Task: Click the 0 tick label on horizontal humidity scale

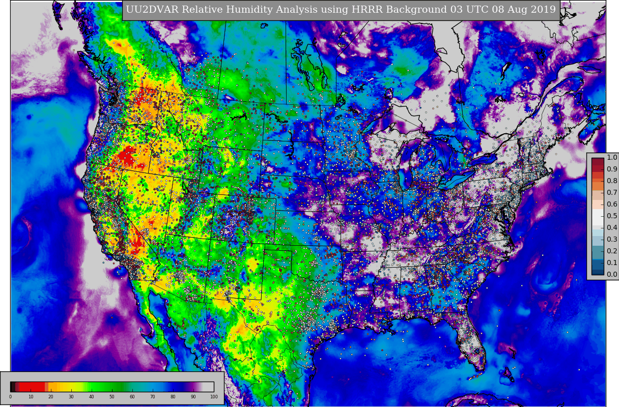Action: coord(10,397)
